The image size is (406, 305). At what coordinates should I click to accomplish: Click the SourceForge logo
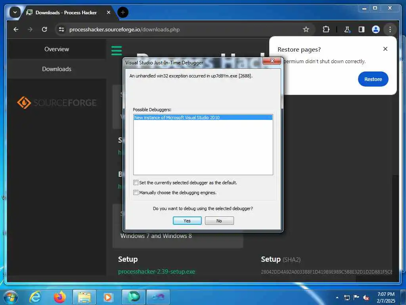57,103
